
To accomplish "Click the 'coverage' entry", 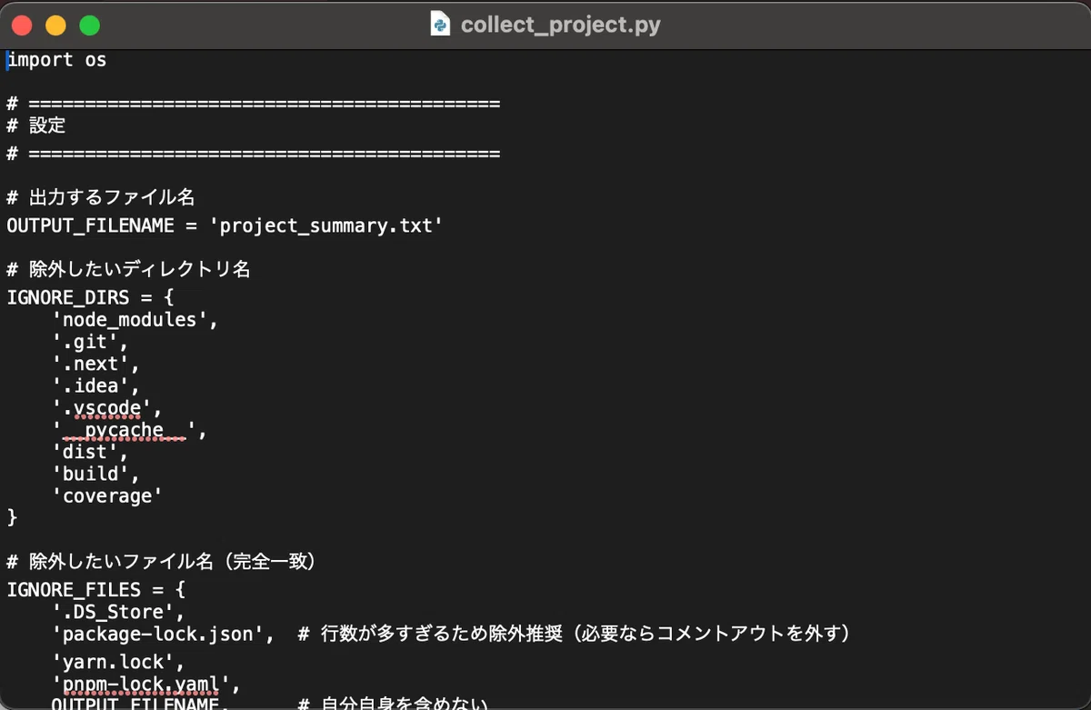I will pyautogui.click(x=107, y=496).
